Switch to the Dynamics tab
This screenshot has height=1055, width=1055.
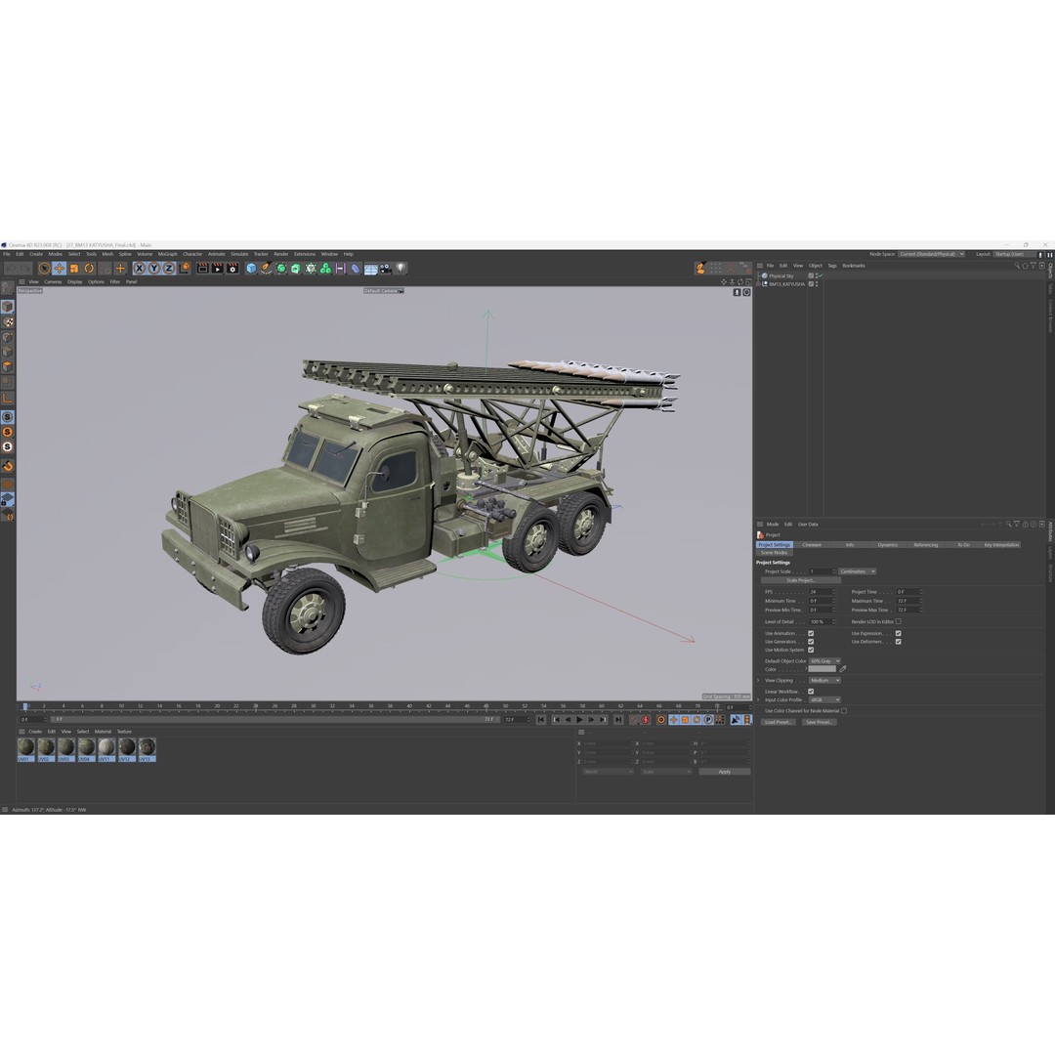click(887, 544)
